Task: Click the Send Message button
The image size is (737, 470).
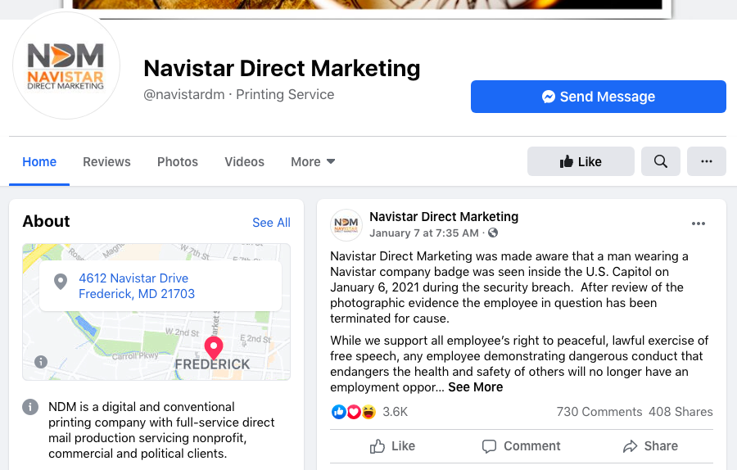Action: point(599,97)
